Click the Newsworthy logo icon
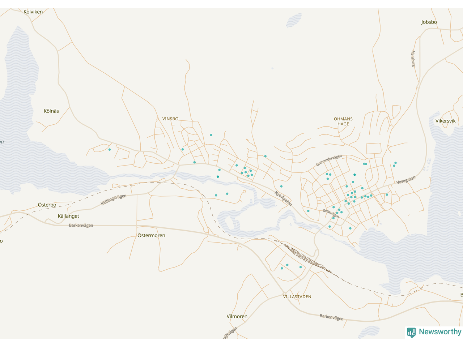 click(411, 332)
